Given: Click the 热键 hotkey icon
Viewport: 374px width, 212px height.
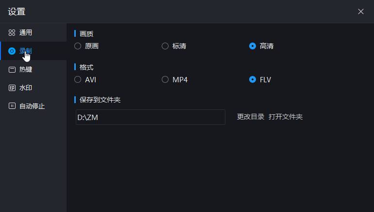Looking at the screenshot, I should pos(12,69).
